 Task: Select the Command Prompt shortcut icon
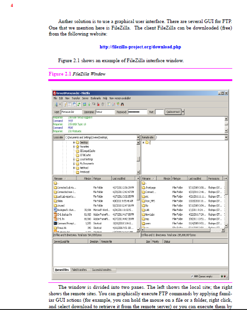tap(56, 223)
